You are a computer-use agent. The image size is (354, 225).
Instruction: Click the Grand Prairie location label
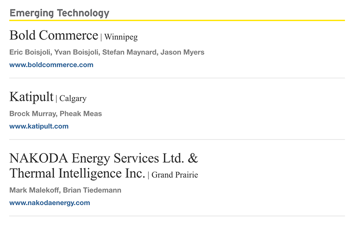(x=175, y=175)
